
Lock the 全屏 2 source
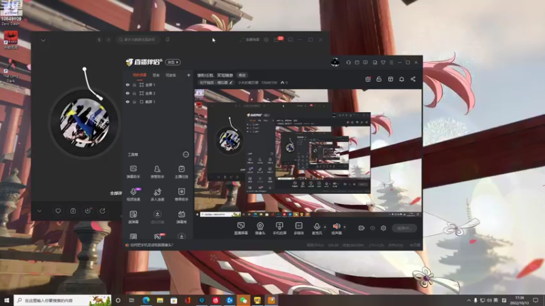[134, 93]
